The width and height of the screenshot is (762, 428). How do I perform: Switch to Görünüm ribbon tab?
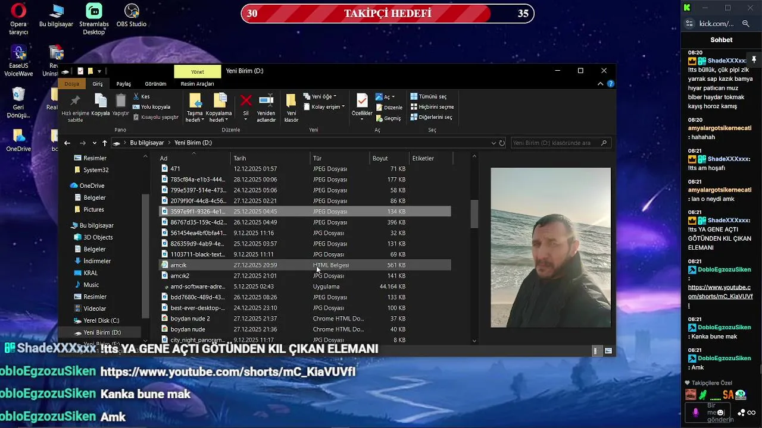(x=155, y=84)
